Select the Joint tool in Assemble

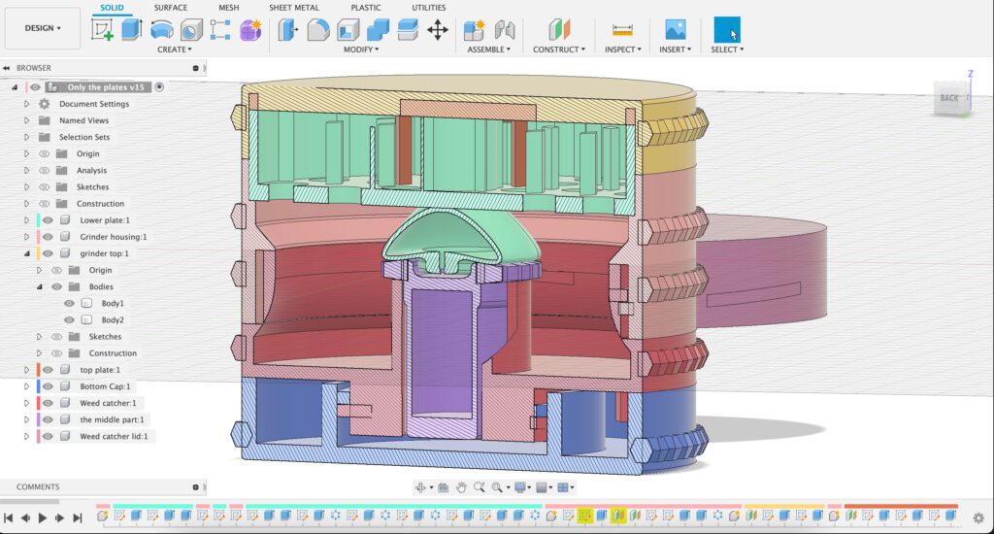click(505, 30)
